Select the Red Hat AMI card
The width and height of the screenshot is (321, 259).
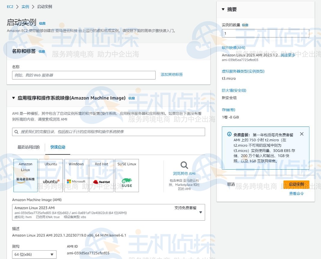[x=101, y=175]
